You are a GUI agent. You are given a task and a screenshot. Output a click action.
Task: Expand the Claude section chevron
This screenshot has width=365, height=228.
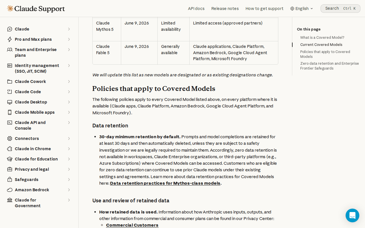(69, 29)
